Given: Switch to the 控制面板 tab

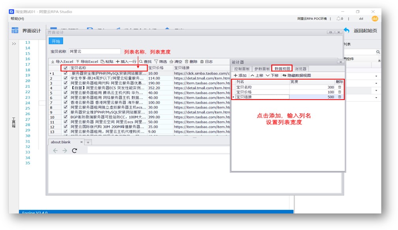Looking at the screenshot, I should [x=242, y=69].
